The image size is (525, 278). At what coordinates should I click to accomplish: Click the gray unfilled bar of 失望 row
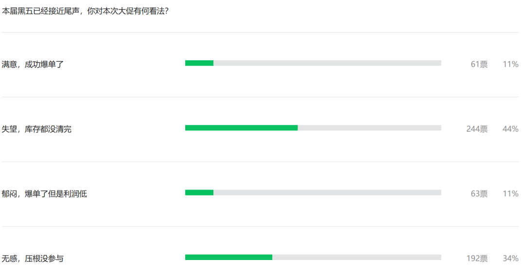369,128
